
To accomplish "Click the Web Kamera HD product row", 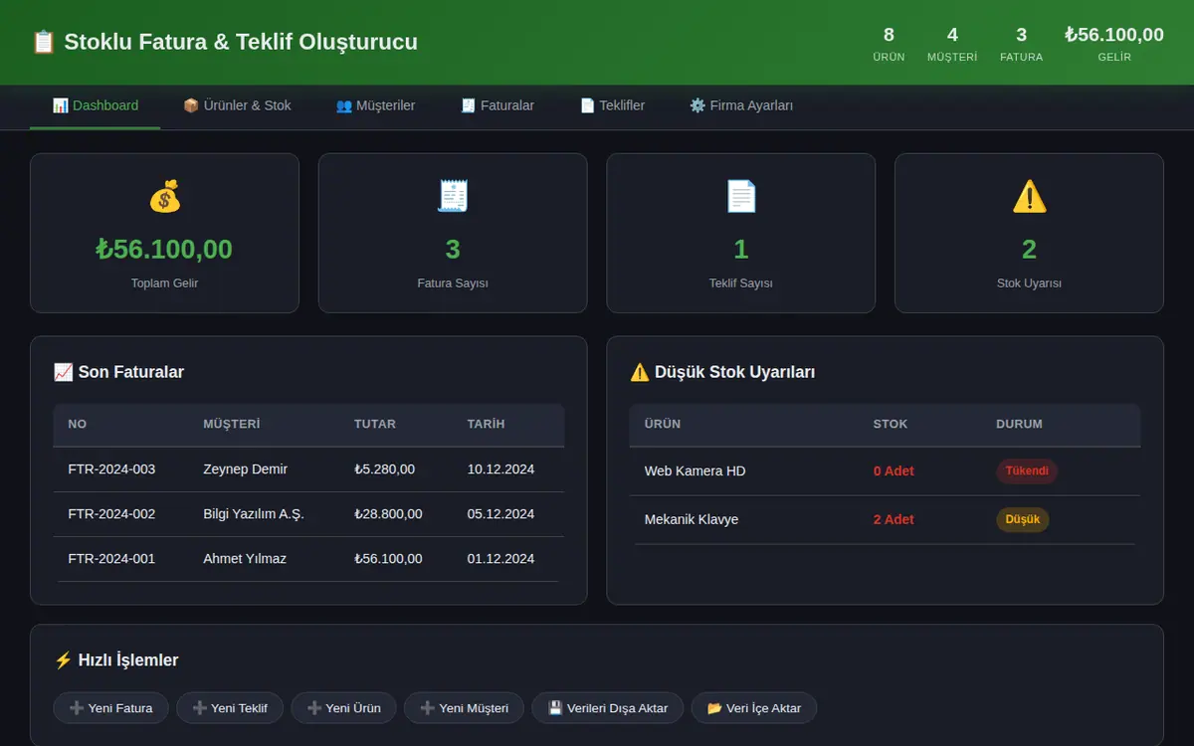I will click(x=885, y=471).
